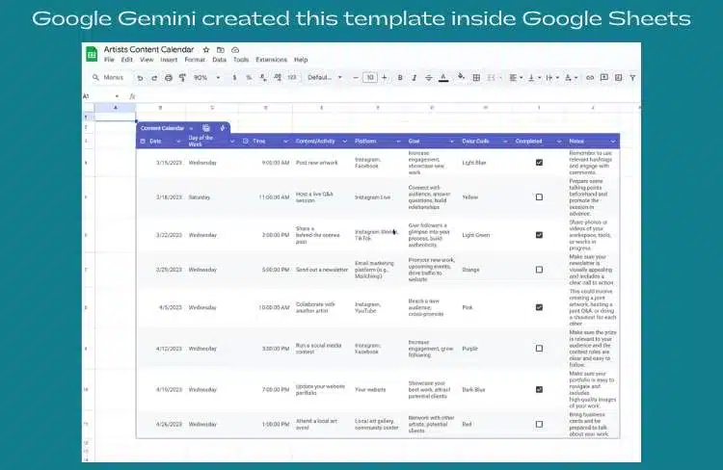Screen dimensions: 723x470
Task: Open the Help menu
Action: [301, 60]
